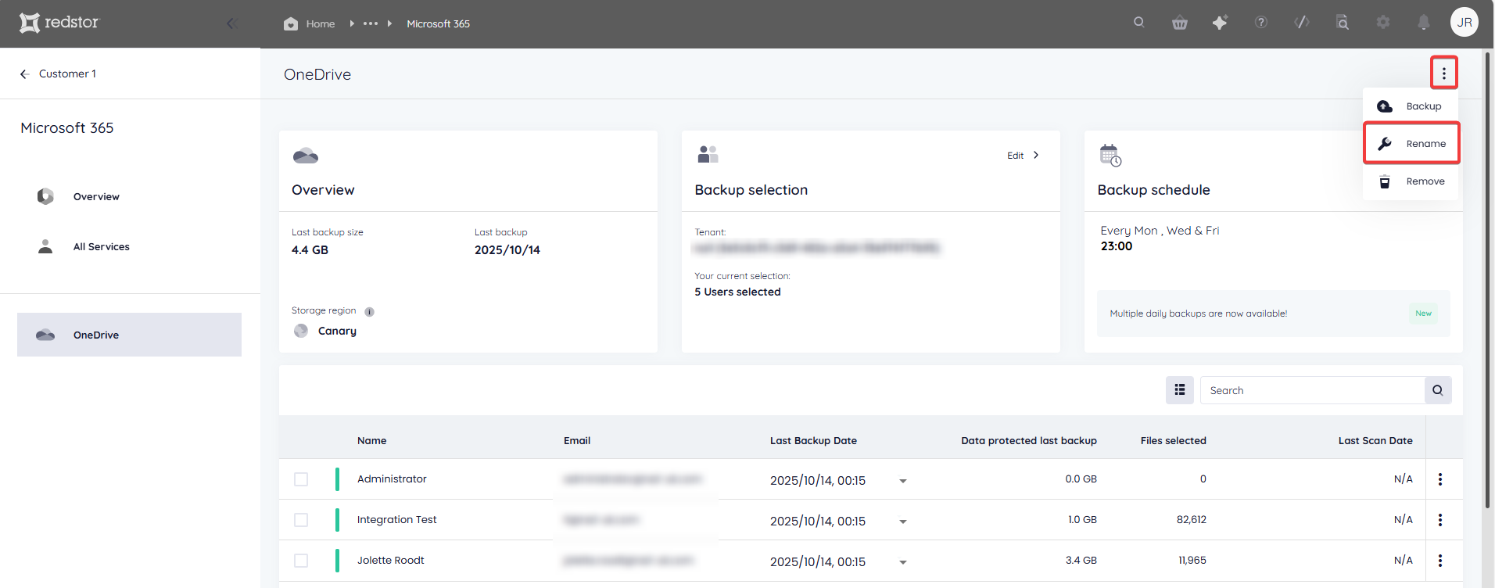Choose Backup from the dropdown menu
This screenshot has height=588, width=1495.
[x=1411, y=106]
